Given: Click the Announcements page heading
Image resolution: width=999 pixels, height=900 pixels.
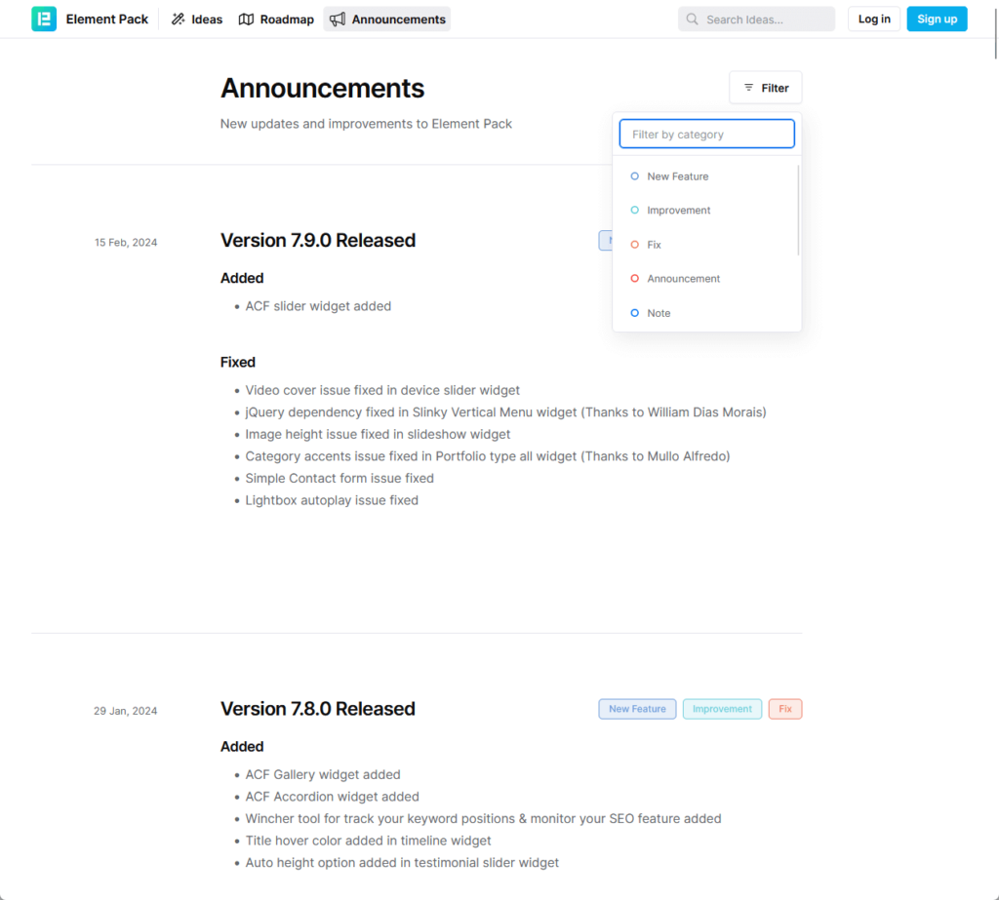Looking at the screenshot, I should pos(322,88).
